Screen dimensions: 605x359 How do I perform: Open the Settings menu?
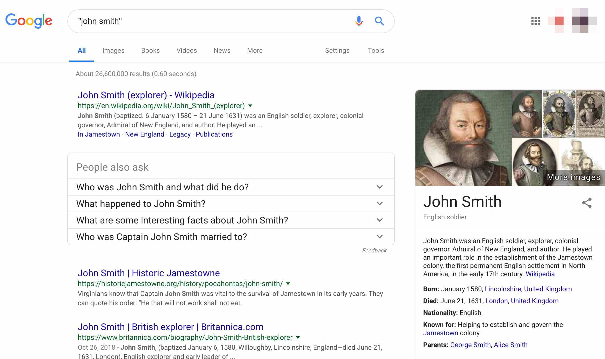coord(337,50)
